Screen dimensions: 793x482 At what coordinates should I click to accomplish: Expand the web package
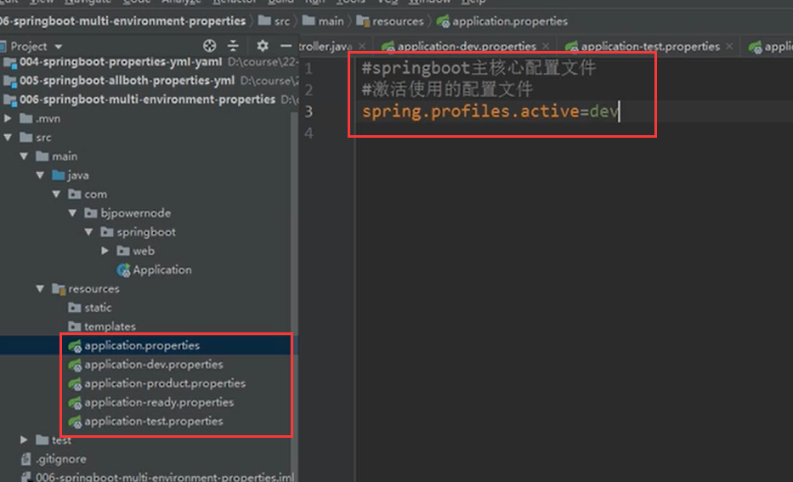105,251
